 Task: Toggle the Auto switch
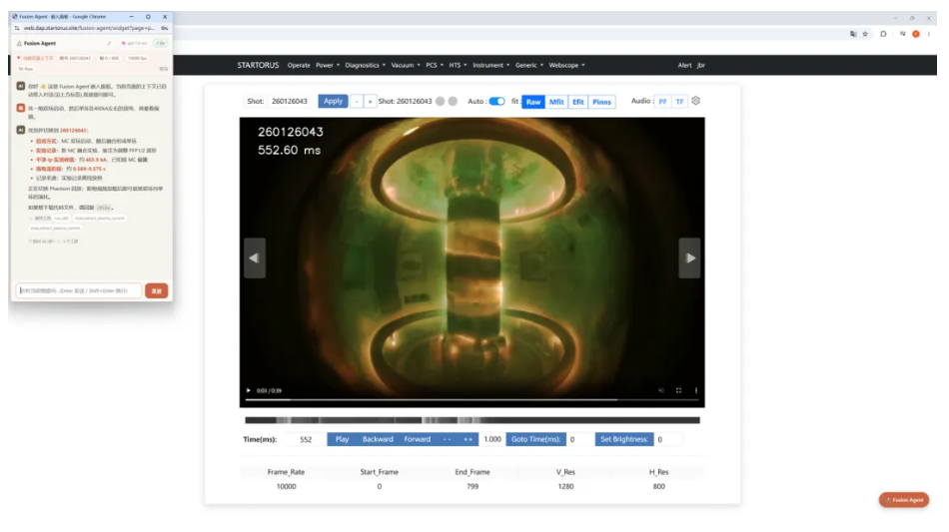tap(496, 102)
